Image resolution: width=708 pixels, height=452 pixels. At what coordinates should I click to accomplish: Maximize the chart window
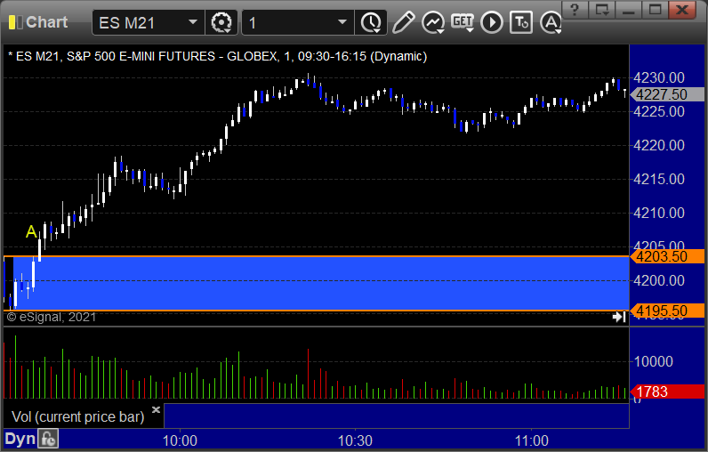coord(656,10)
